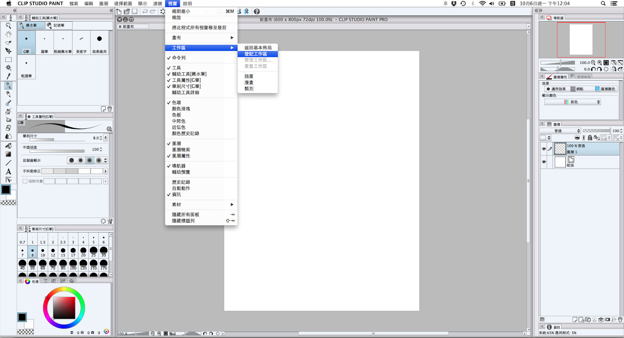Image resolution: width=624 pixels, height=338 pixels.
Task: Click new file icon in command bar
Action: (119, 12)
